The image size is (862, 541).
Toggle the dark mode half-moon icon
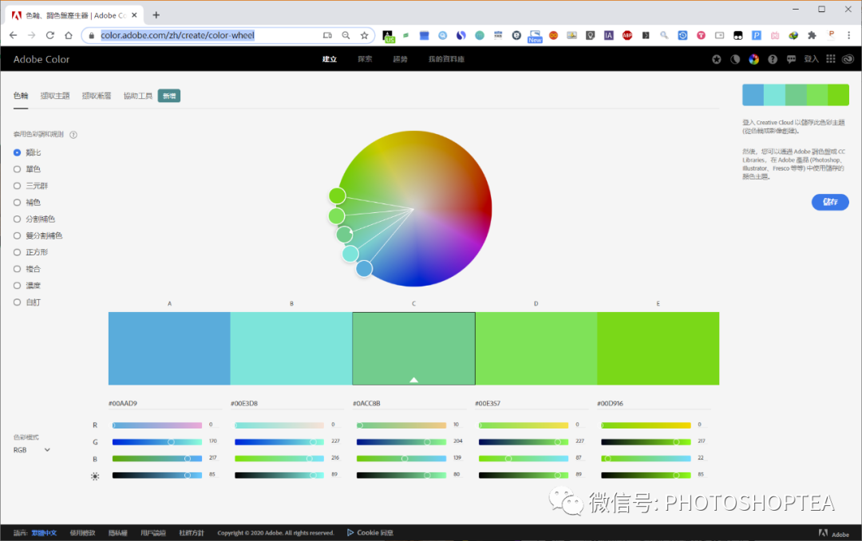(x=735, y=59)
